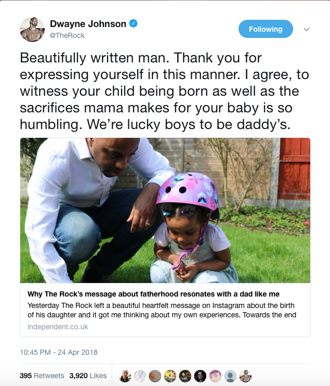Click the blue verified badge
This screenshot has width=330, height=386.
[x=133, y=24]
